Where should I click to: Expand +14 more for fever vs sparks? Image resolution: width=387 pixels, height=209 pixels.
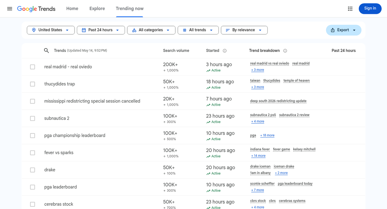(258, 156)
